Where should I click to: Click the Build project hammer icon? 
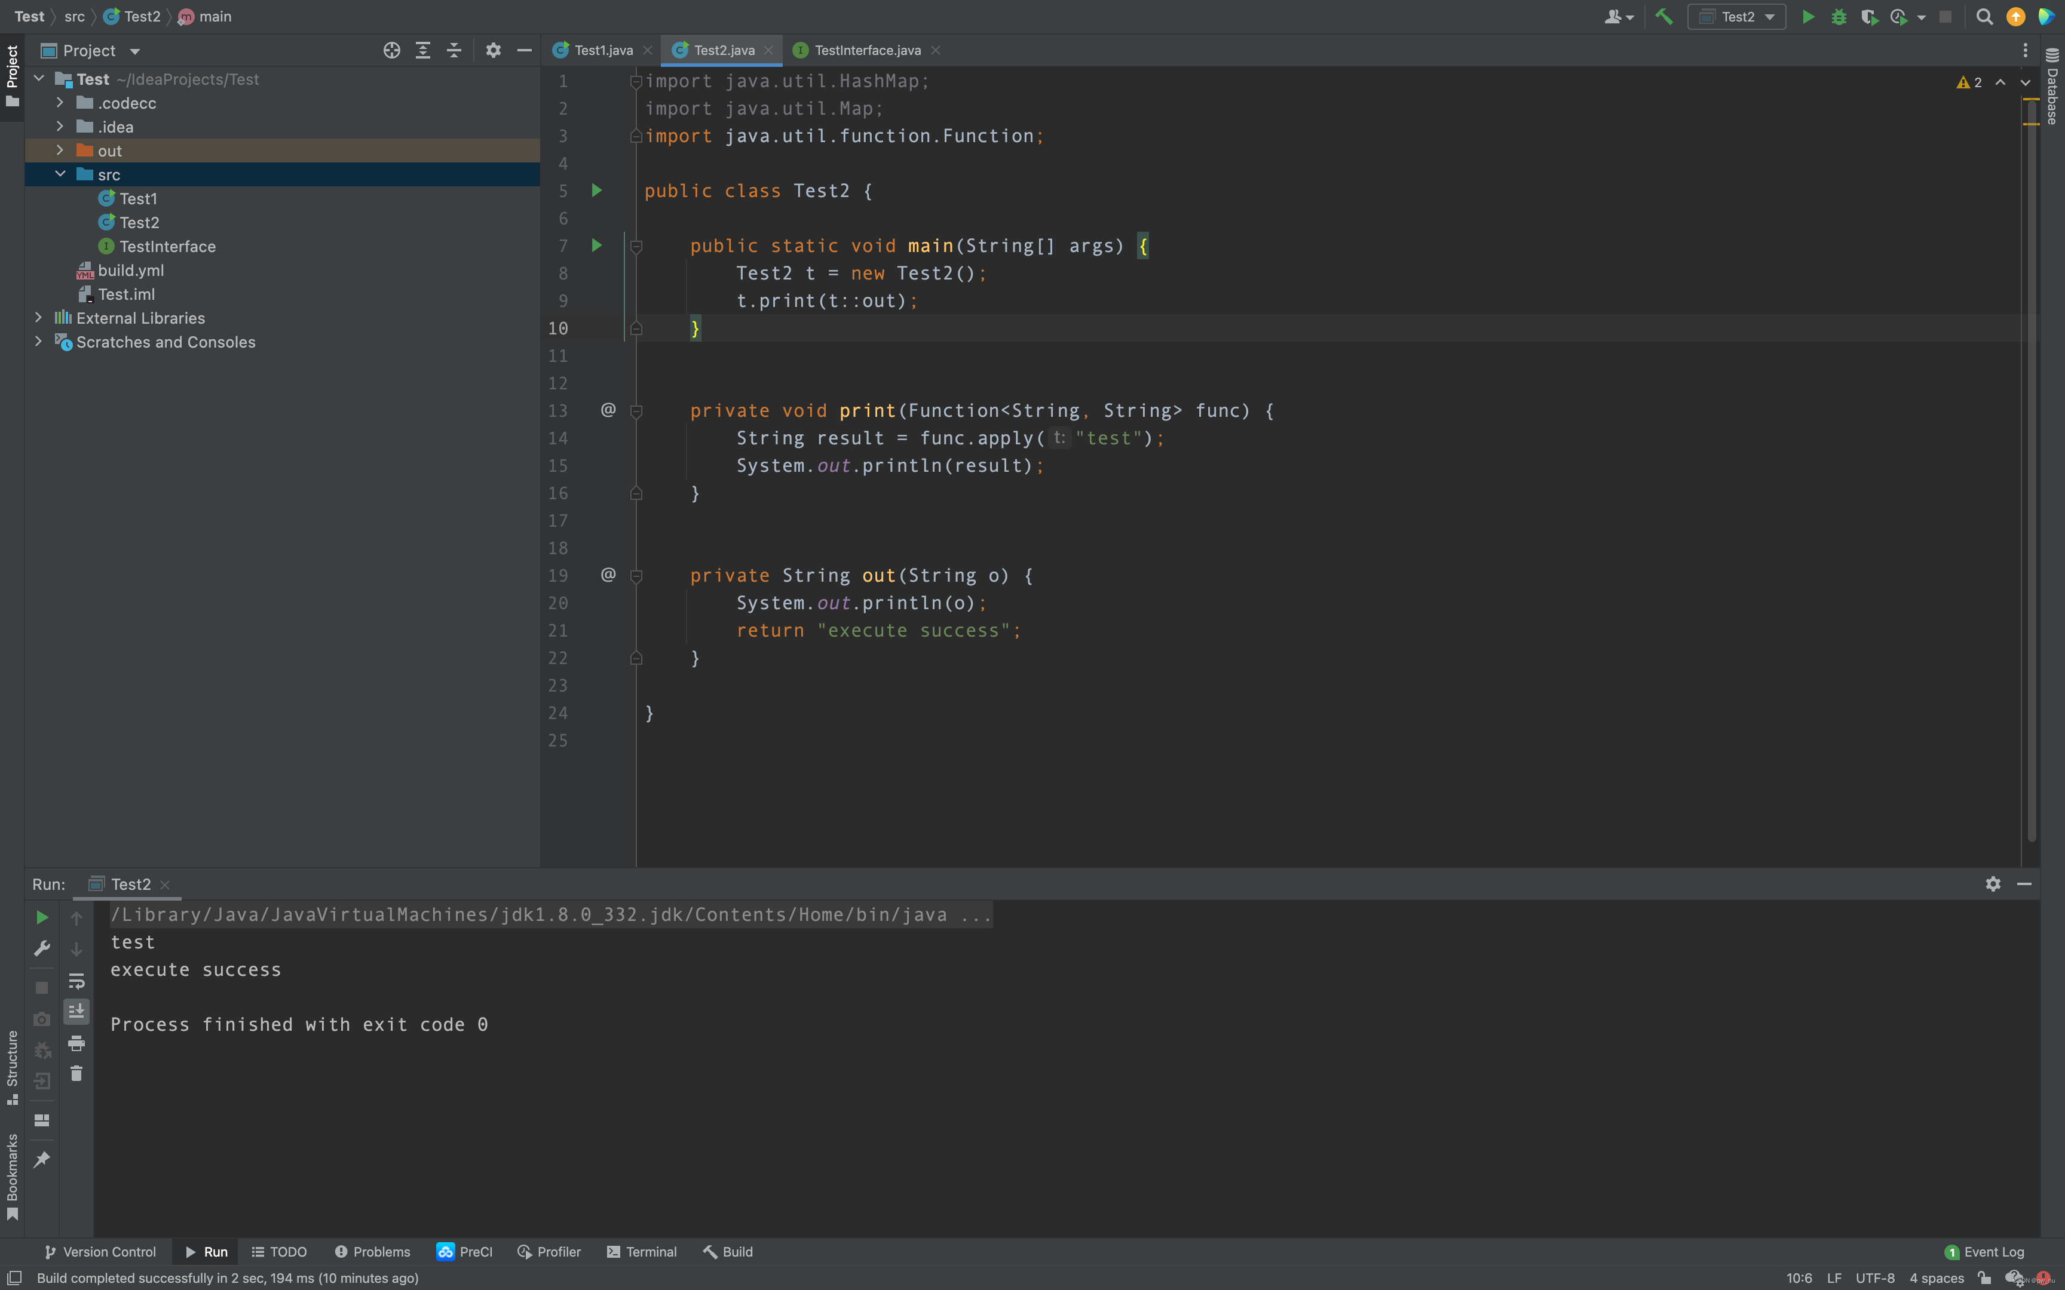pos(1664,16)
